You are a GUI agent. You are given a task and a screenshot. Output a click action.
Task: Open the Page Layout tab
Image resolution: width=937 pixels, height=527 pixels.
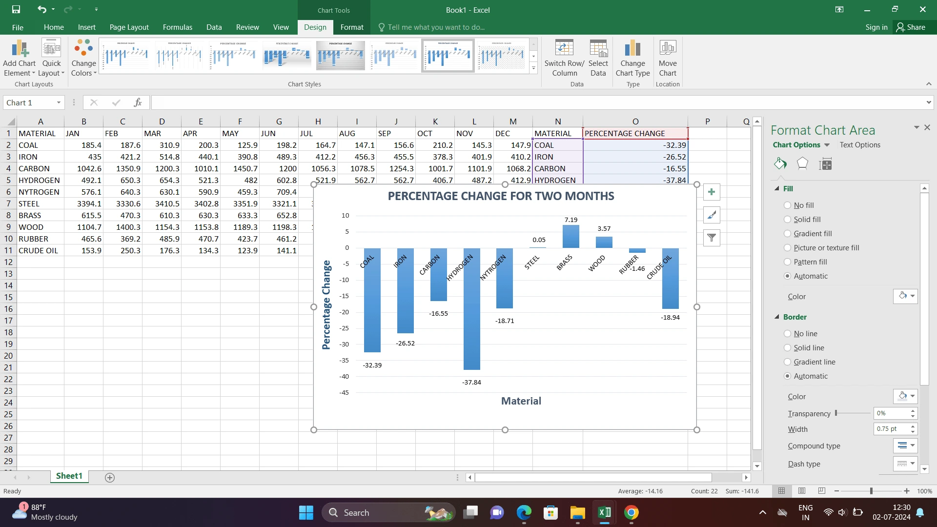[x=129, y=27]
